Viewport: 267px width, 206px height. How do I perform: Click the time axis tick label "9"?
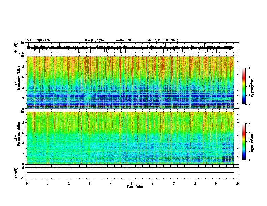216,184
